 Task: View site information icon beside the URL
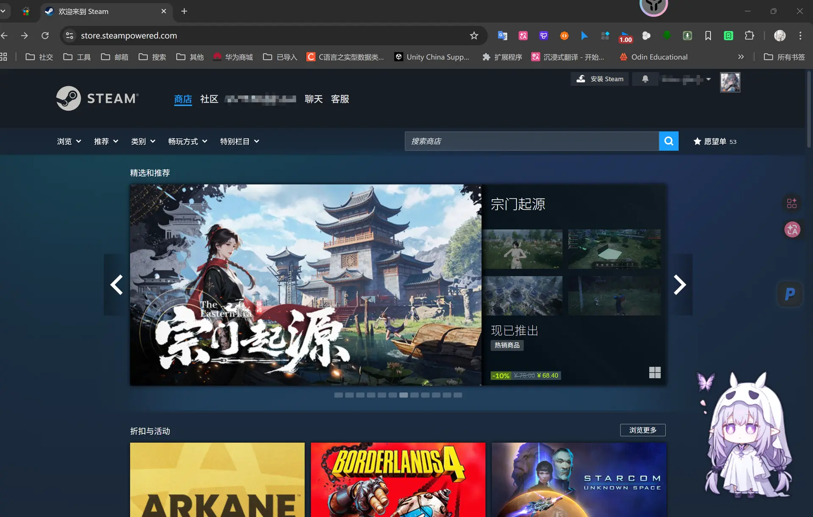[x=70, y=36]
